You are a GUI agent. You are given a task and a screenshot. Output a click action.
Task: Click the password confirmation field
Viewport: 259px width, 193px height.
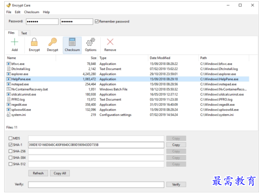pyautogui.click(x=77, y=21)
